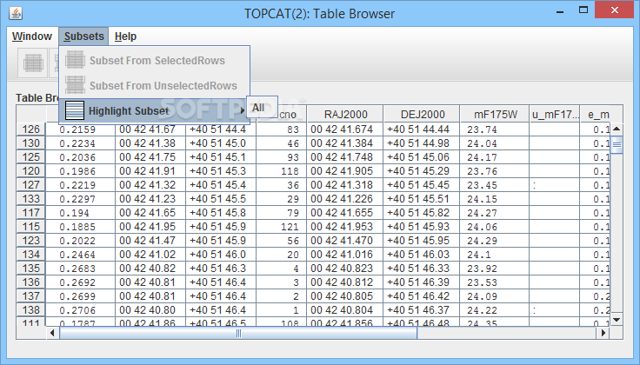The image size is (640, 365).
Task: Click the Subset From UnselectedRows icon
Action: (75, 85)
